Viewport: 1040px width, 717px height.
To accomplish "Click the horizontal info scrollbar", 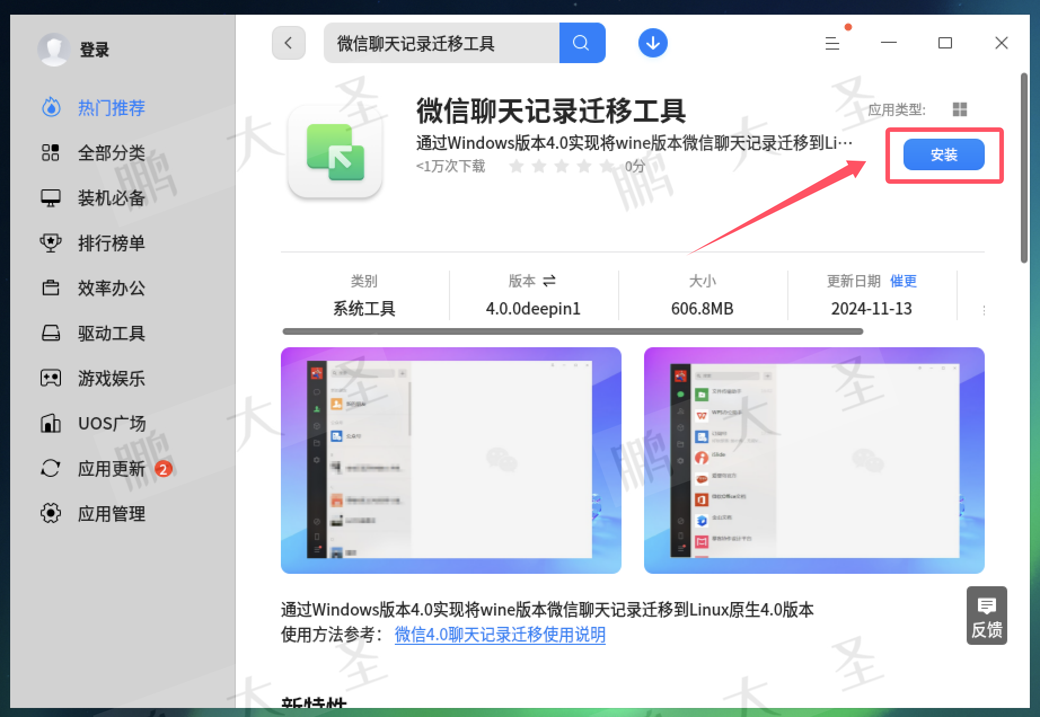I will pos(572,331).
